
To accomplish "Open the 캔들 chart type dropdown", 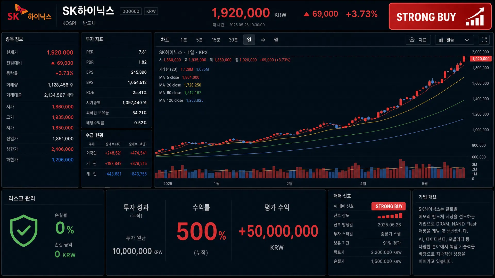I will tap(454, 40).
